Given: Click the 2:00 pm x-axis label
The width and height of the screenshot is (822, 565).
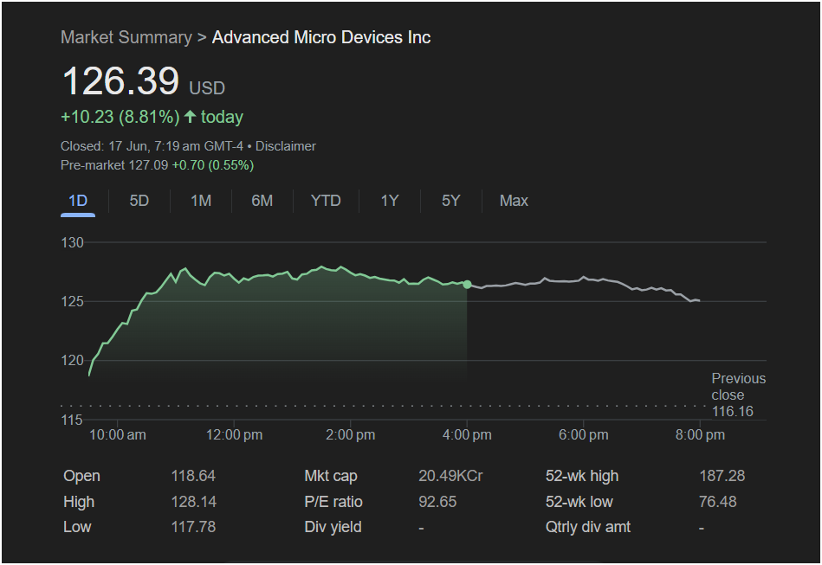Looking at the screenshot, I should [351, 435].
